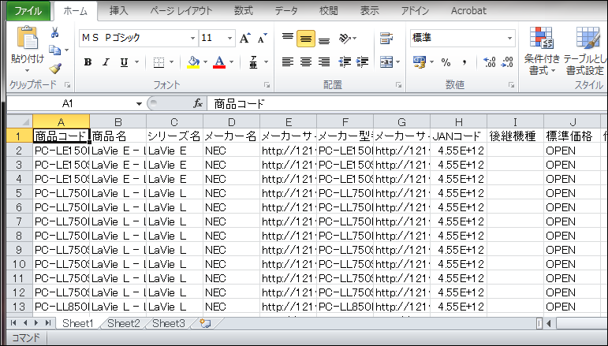Select the Format Painter brush icon
Screen dimensions: 608x346
(x=55, y=69)
